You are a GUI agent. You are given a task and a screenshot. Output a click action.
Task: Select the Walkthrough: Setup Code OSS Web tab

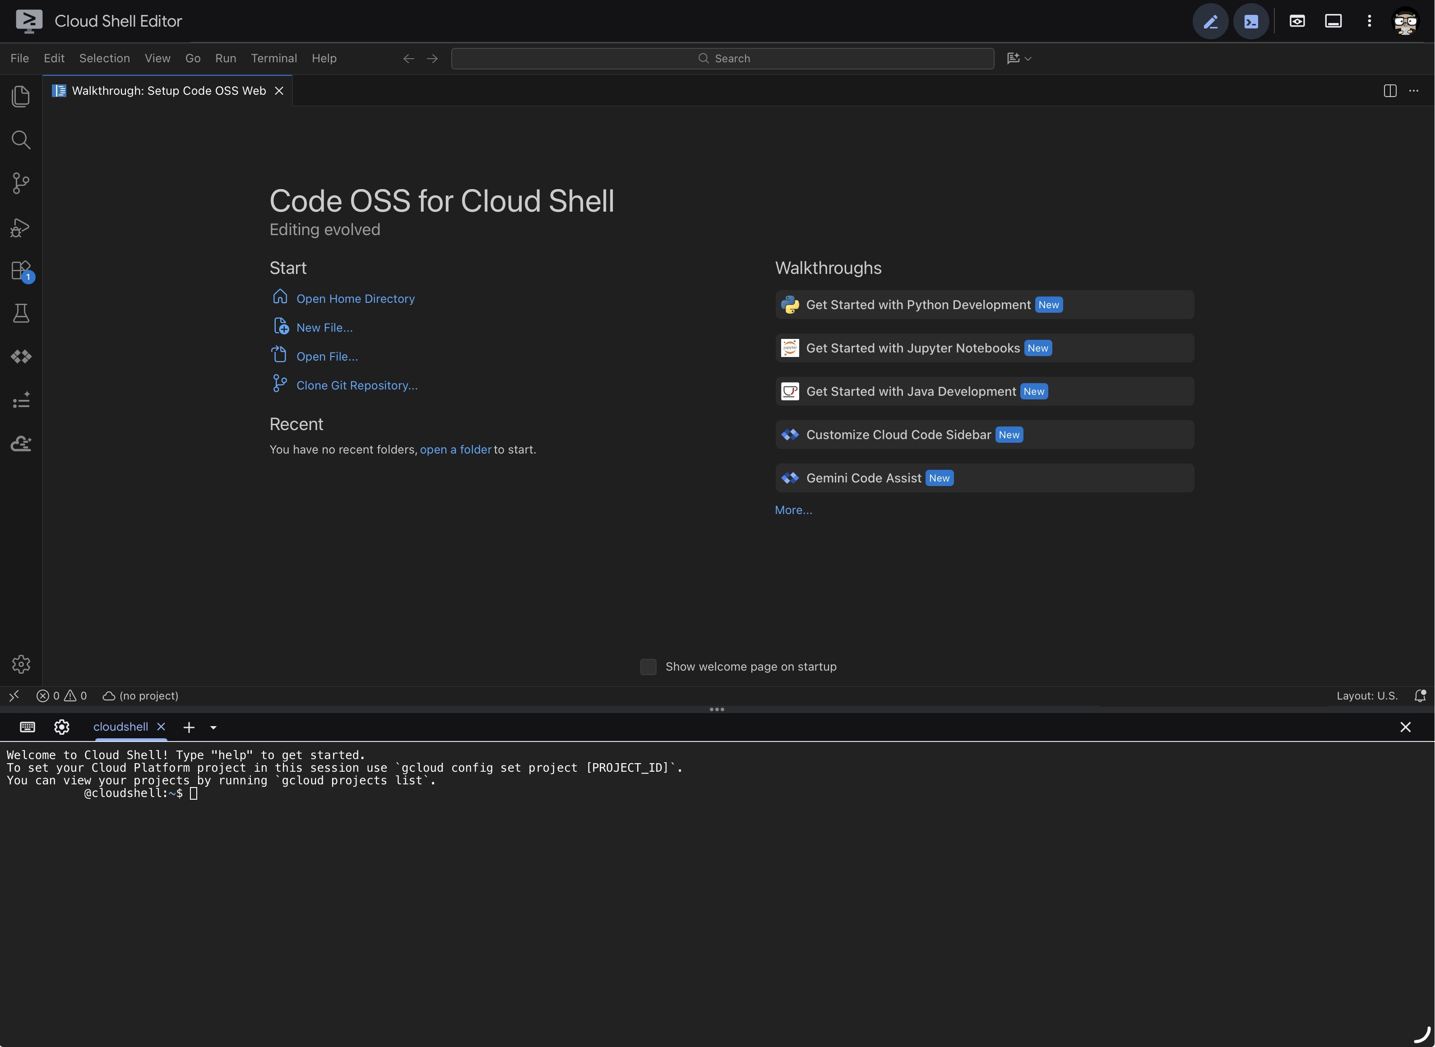click(168, 91)
